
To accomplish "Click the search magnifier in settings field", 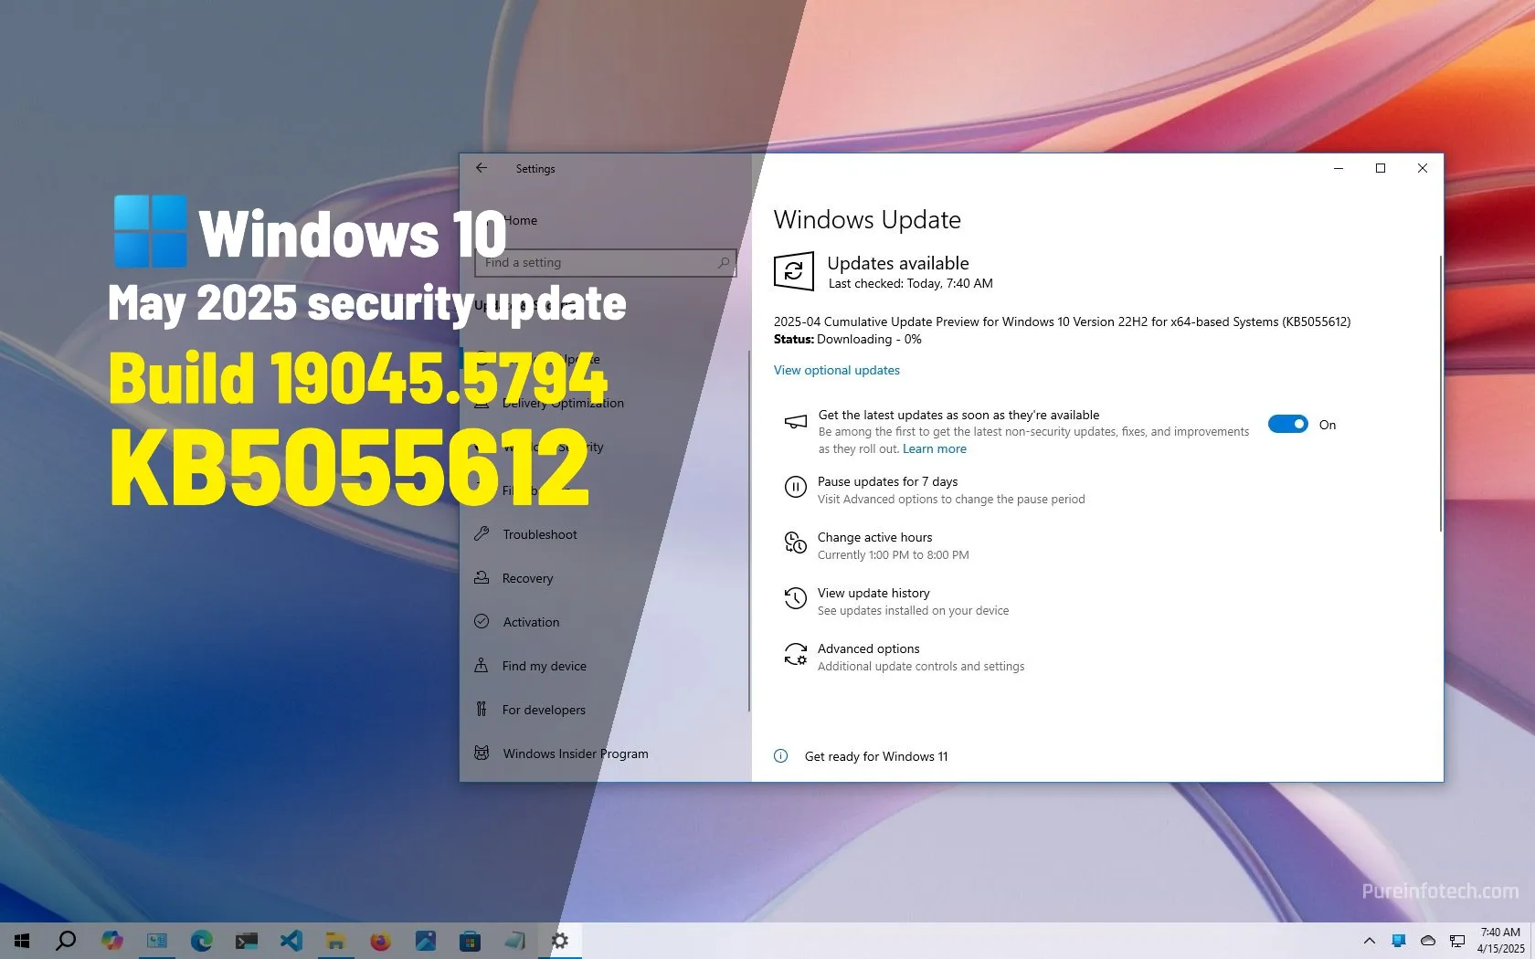I will [x=724, y=262].
